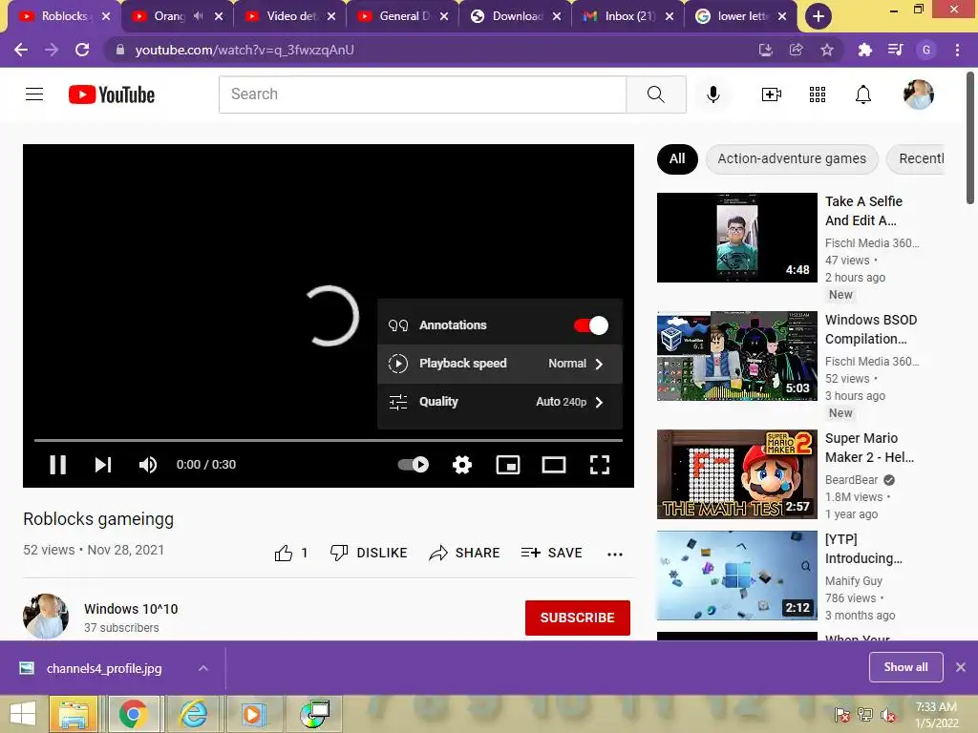Click the BeardBear channel name
Viewport: 978px width, 733px height.
coord(851,480)
